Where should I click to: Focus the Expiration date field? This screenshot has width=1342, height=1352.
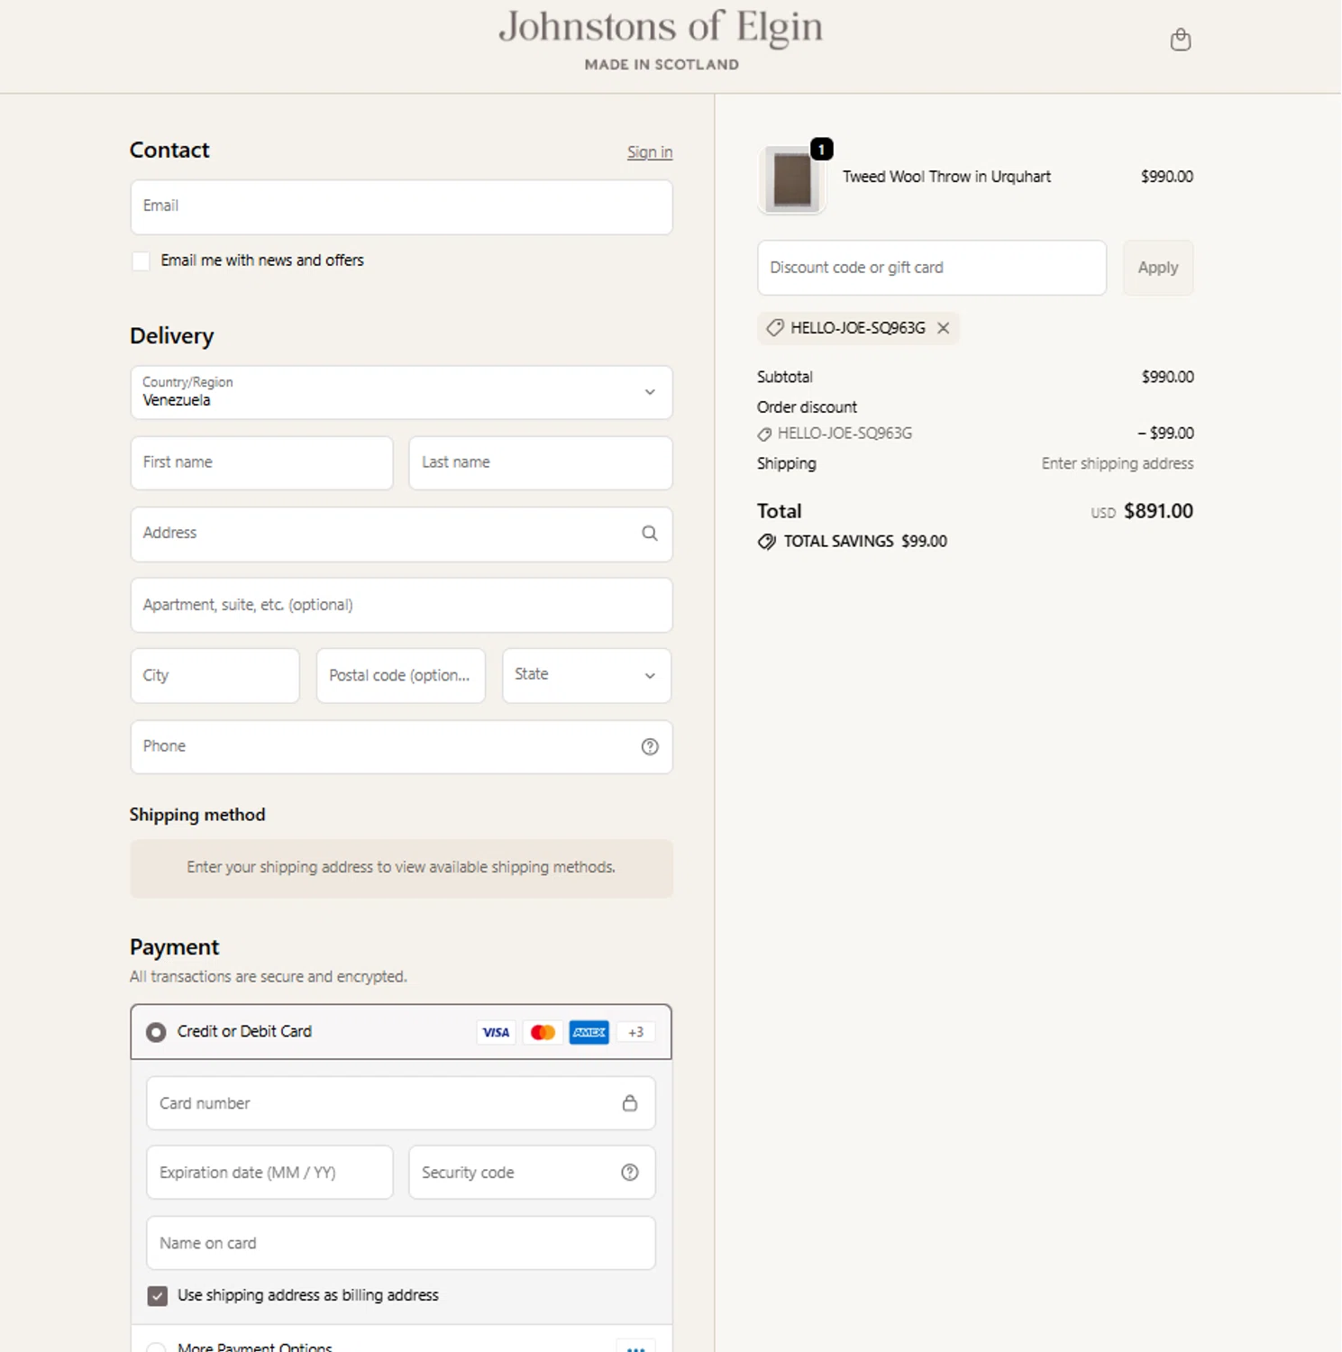[x=269, y=1173]
